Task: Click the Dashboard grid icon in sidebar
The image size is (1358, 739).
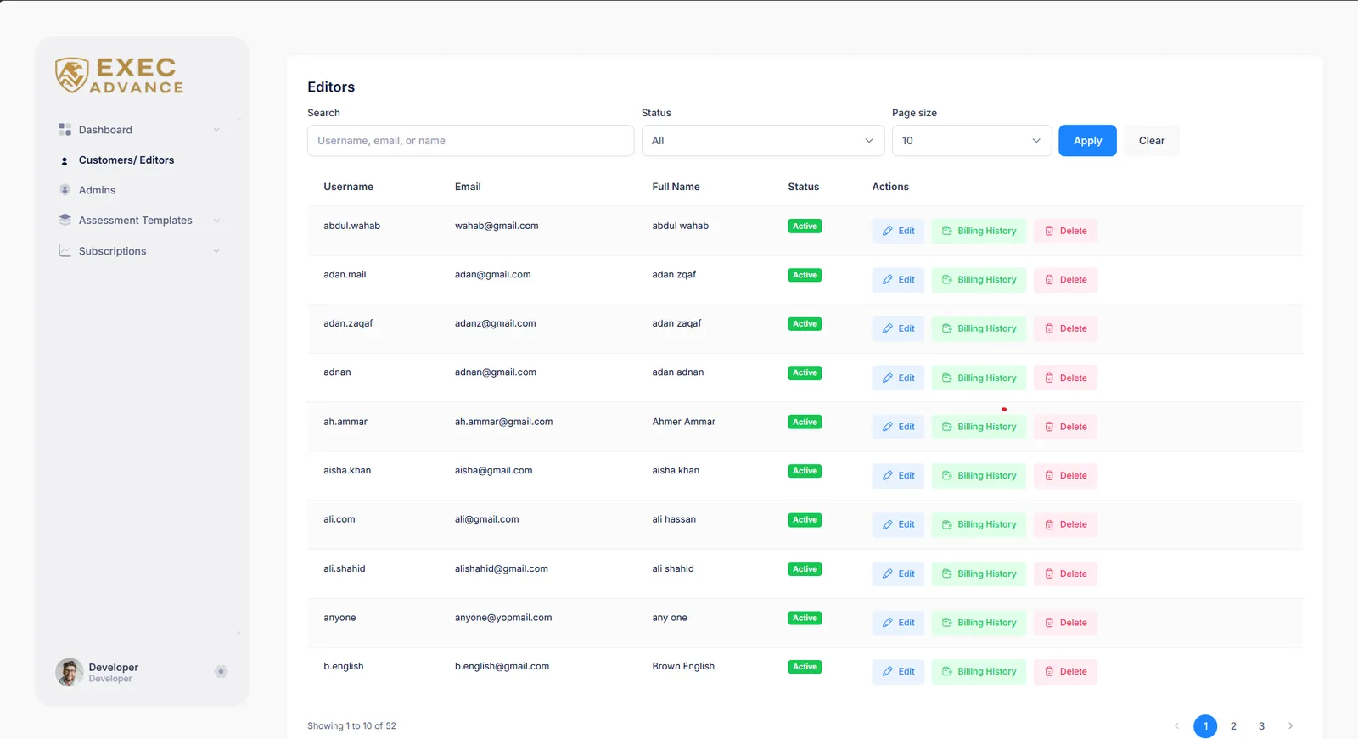Action: click(x=65, y=130)
